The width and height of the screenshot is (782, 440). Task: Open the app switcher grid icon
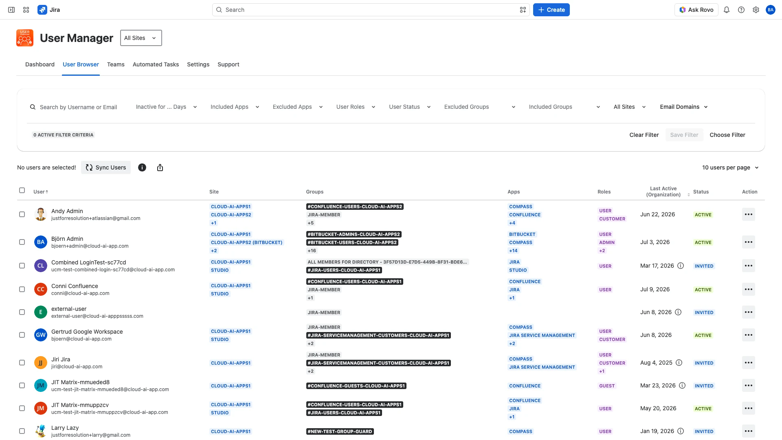[26, 10]
